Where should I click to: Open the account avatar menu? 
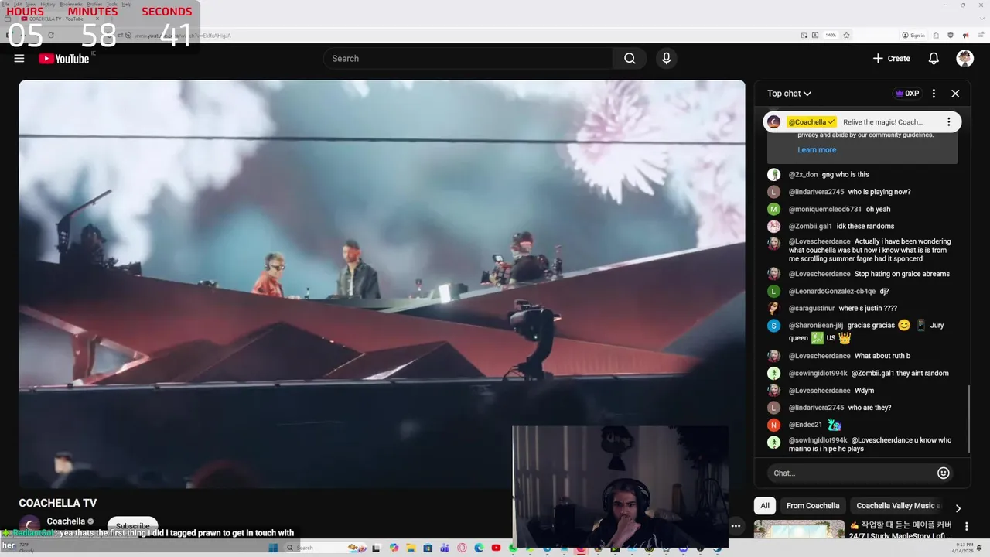pos(964,59)
